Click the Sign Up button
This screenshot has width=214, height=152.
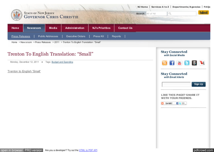(198, 84)
